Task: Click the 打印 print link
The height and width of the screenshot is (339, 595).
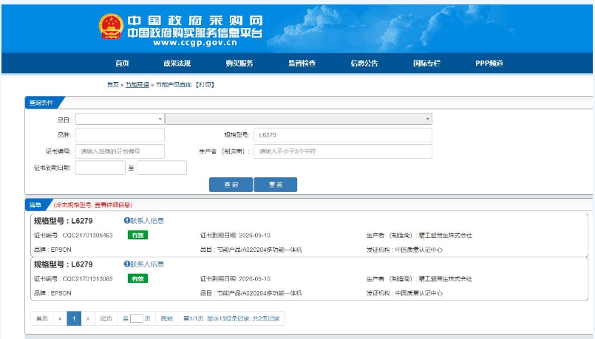Action: [x=204, y=85]
